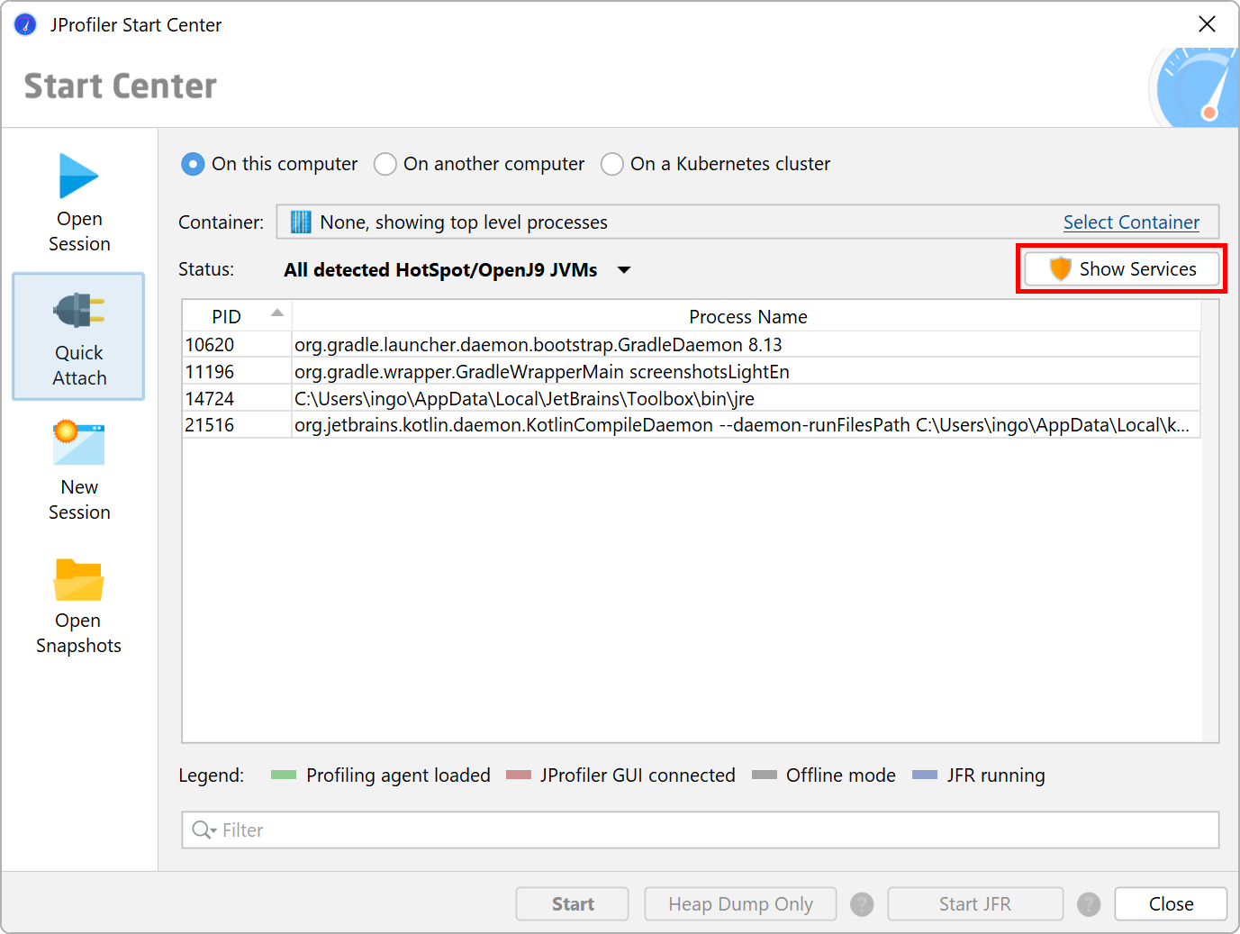1240x934 pixels.
Task: Click the JProfiler title bar logo
Action: 25,24
